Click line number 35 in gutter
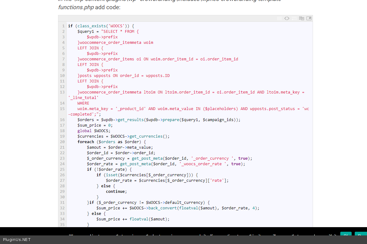Viewport: 367px width, 244px height. [x=62, y=225]
